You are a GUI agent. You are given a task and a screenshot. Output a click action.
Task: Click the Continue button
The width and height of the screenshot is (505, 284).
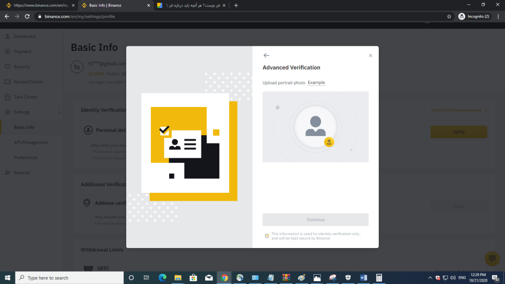pos(315,219)
